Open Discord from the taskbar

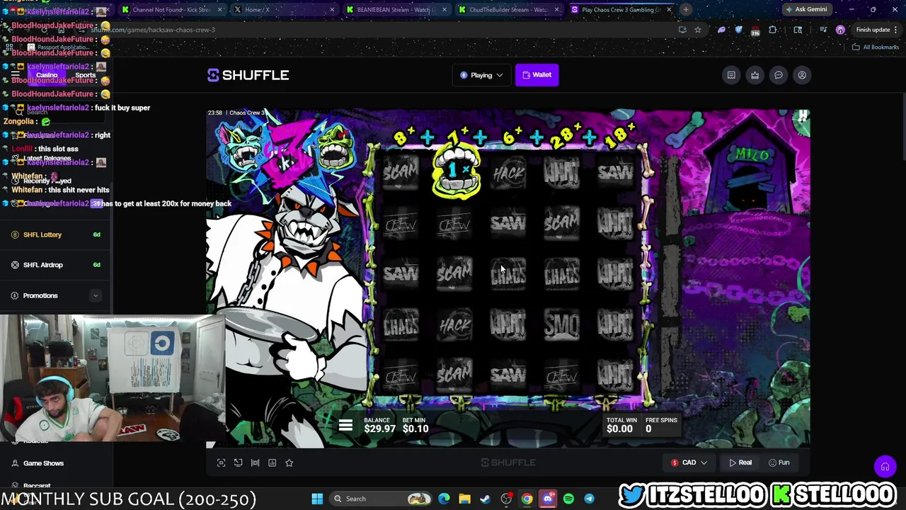pyautogui.click(x=547, y=499)
